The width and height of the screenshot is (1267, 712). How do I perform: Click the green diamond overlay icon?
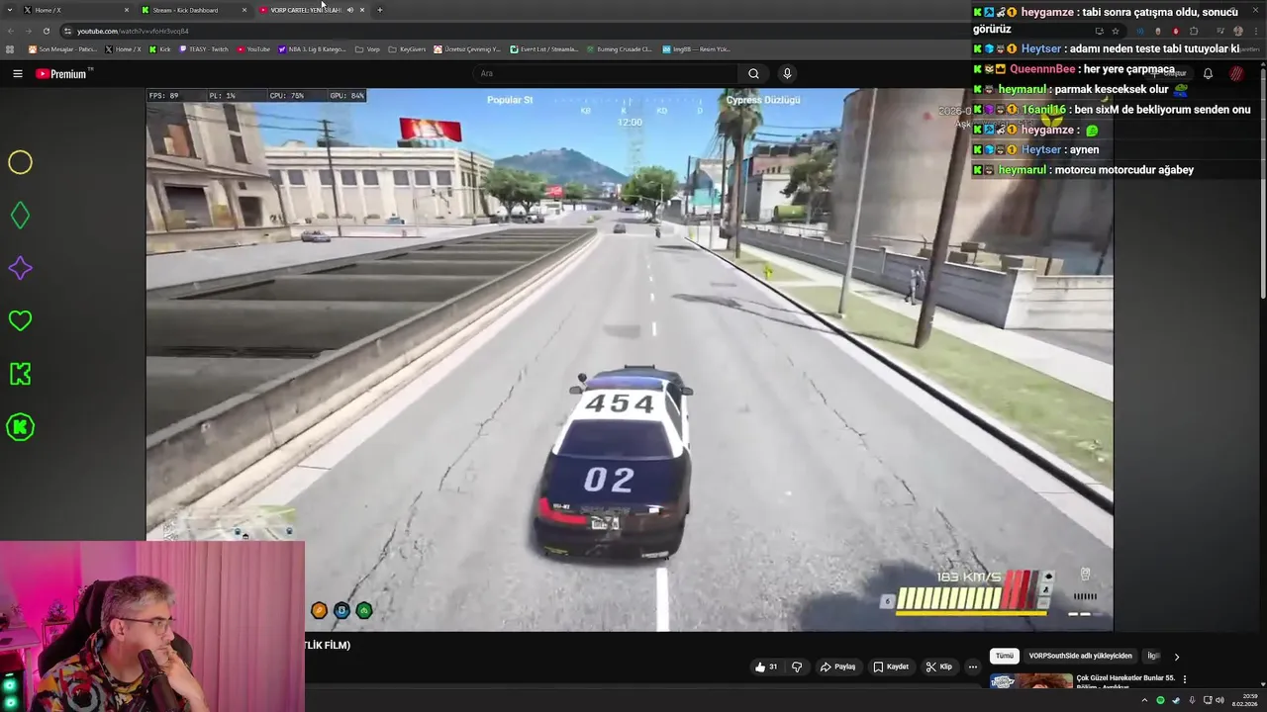tap(20, 216)
